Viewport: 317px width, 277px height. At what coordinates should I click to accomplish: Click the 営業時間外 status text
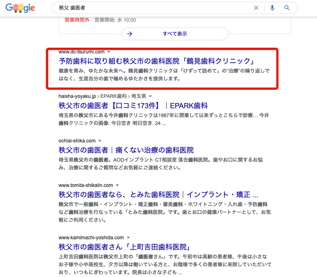click(77, 20)
